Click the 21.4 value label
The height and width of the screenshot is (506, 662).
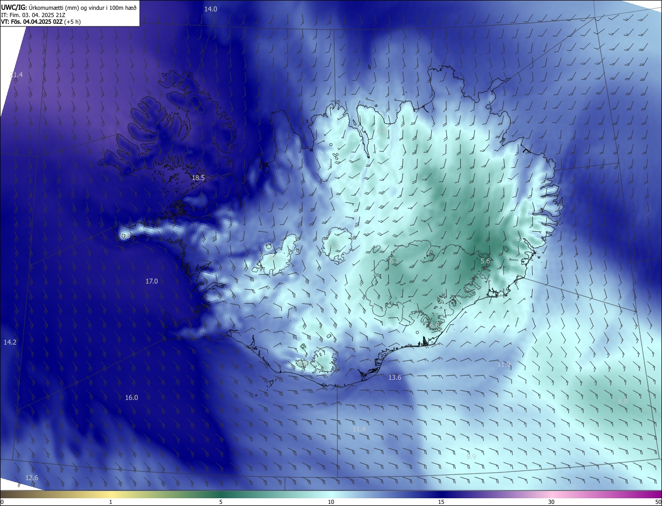pyautogui.click(x=16, y=75)
